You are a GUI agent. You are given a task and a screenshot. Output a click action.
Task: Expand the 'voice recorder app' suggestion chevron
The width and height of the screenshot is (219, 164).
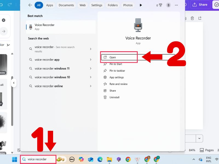[91, 60]
